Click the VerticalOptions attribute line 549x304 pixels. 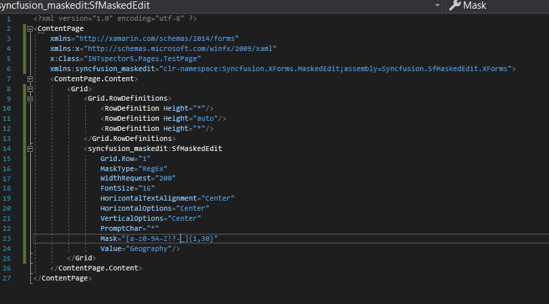pos(150,219)
